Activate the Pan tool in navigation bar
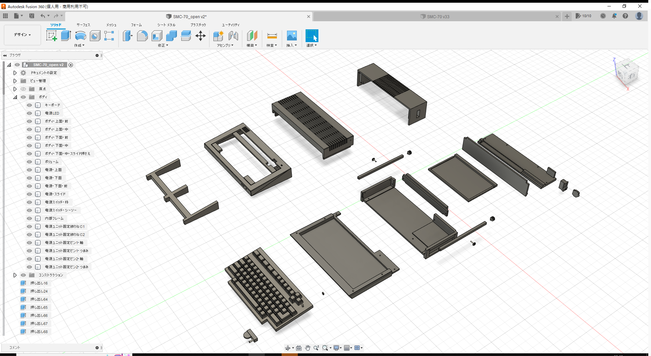Screen dimensions: 651x356 (x=308, y=348)
